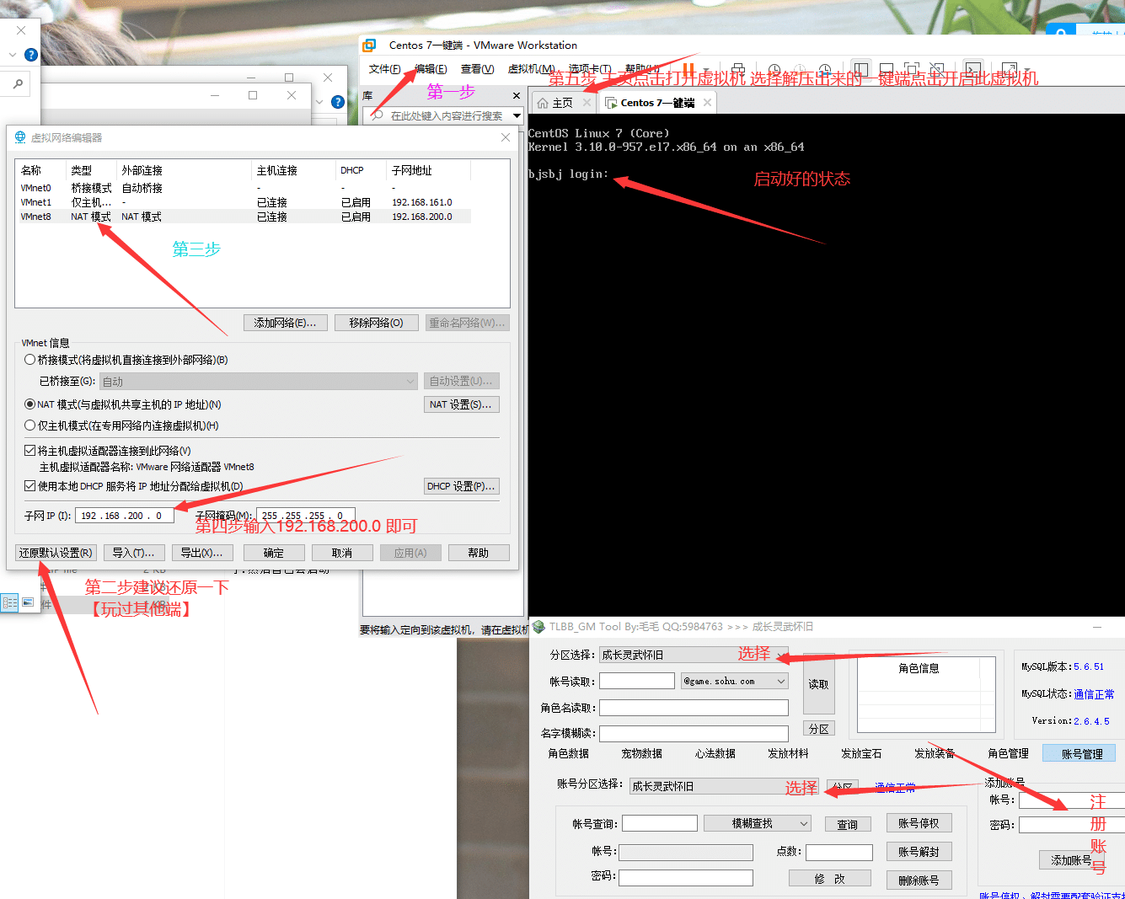This screenshot has height=899, width=1125.
Task: Click the VMware pause (suspend) toolbar icon
Action: 688,70
